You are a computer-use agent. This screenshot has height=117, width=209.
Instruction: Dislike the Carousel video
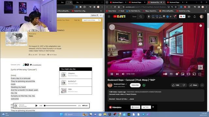(x=184, y=85)
